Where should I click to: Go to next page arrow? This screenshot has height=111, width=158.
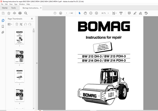61,13
